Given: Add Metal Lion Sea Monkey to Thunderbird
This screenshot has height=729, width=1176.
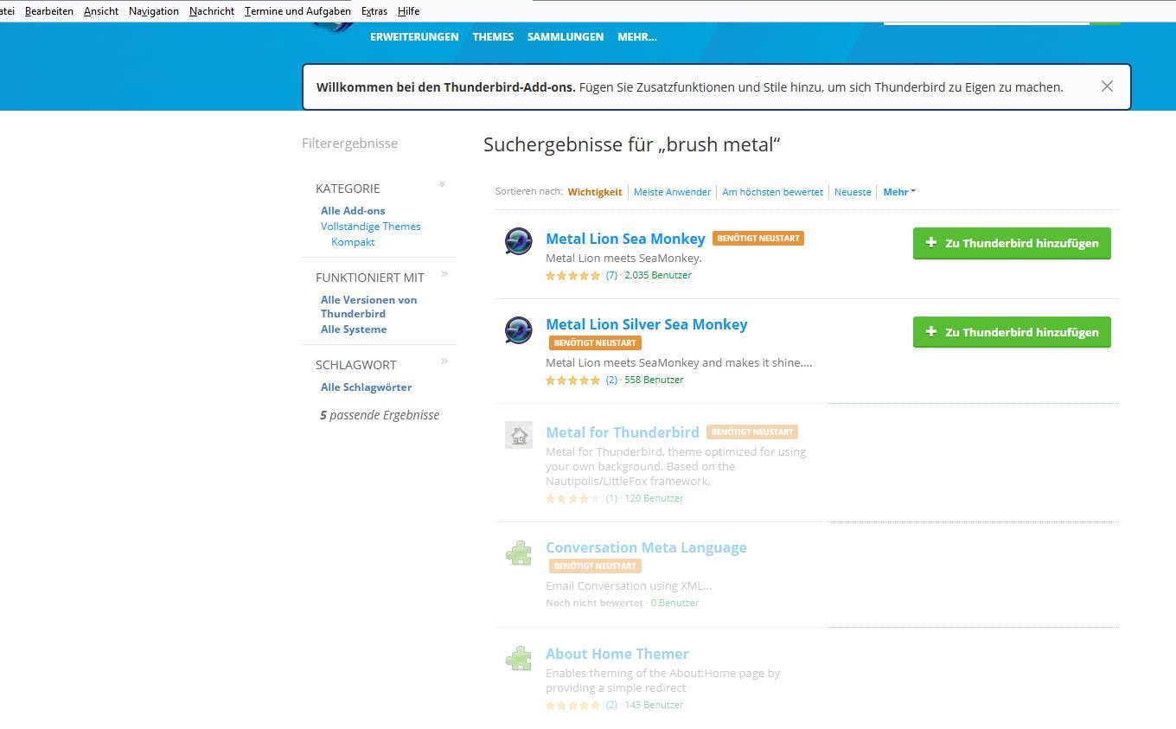Looking at the screenshot, I should 1012,243.
